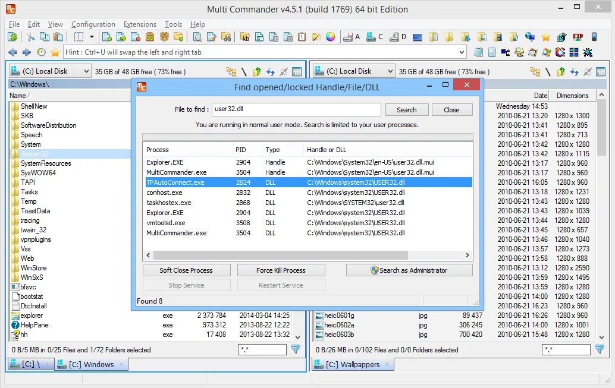615x388 pixels.
Task: Expand the command line hint dropdown arrow
Action: tap(462, 52)
